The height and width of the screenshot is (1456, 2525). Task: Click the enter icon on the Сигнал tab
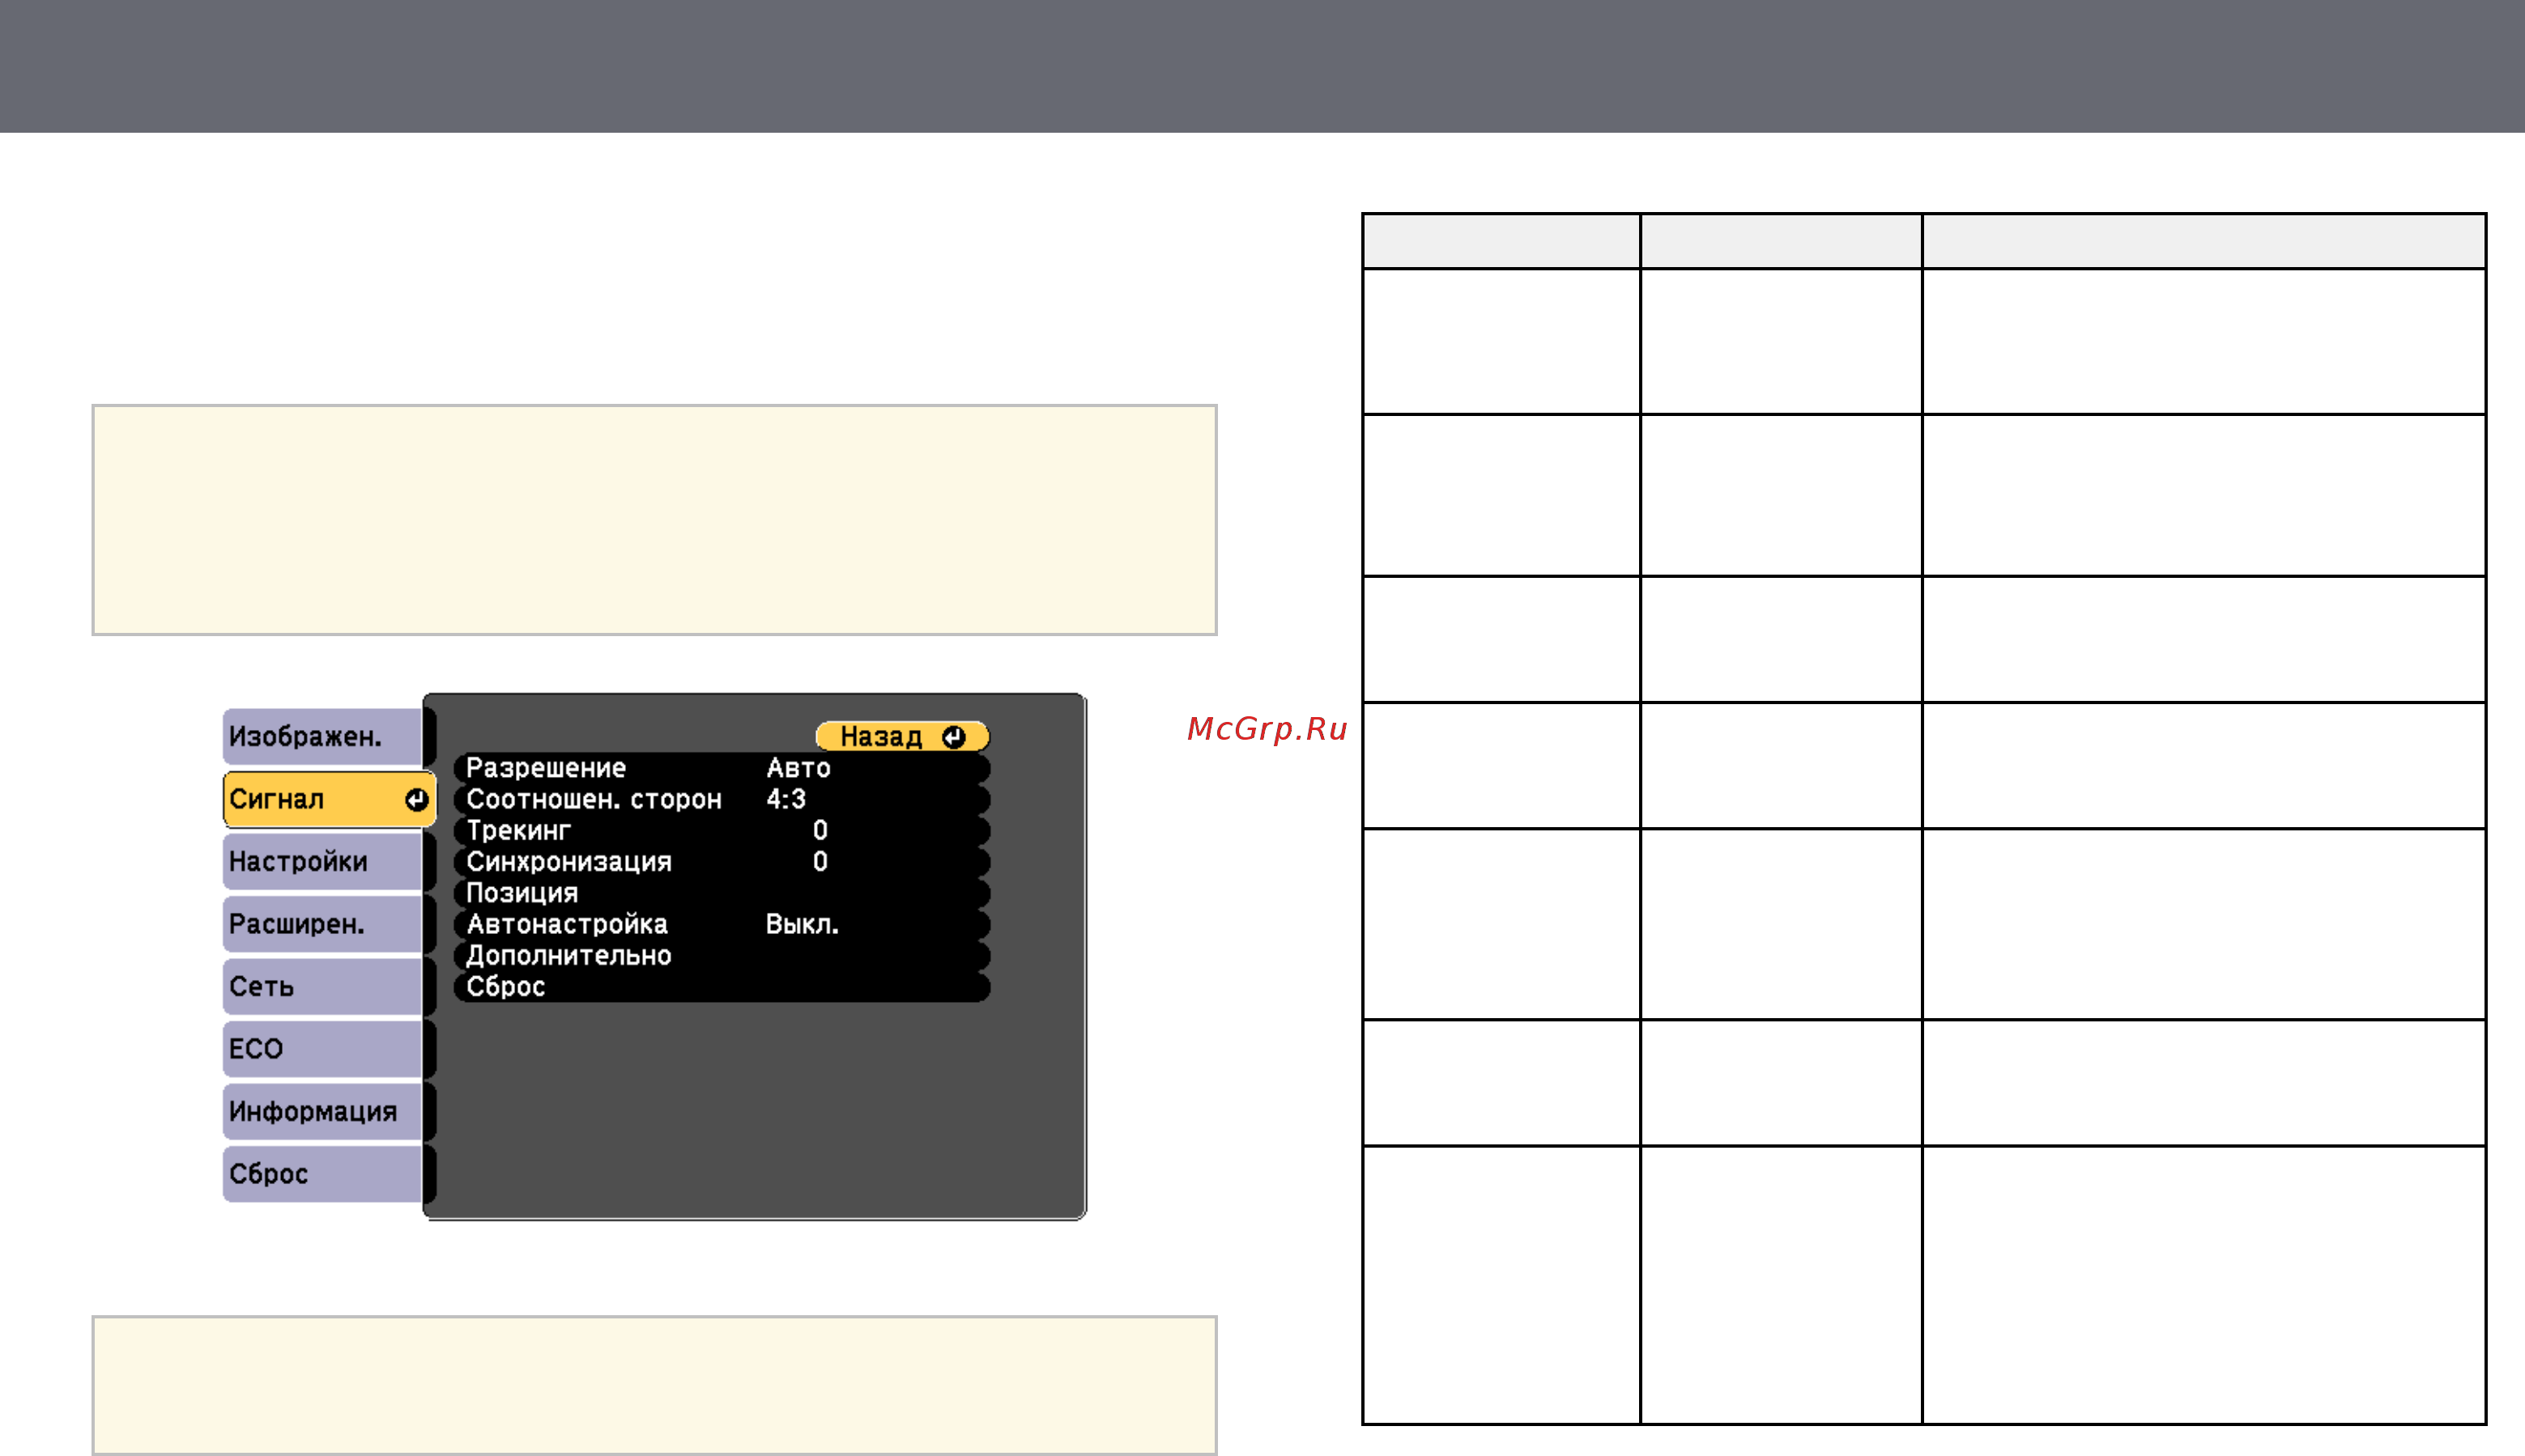(416, 799)
